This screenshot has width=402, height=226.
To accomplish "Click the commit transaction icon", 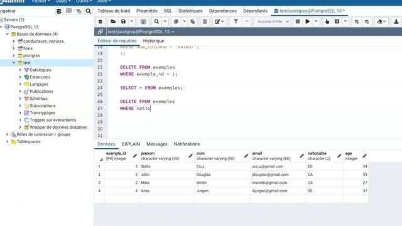I will [x=357, y=21].
